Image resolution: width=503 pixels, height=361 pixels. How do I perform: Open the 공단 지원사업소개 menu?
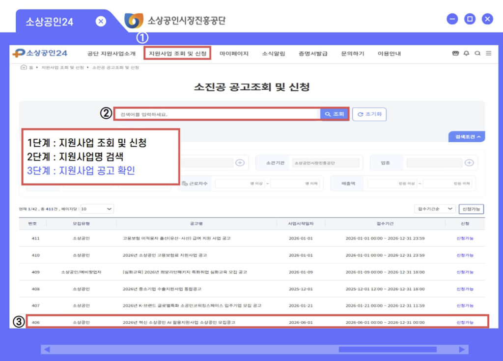pos(112,53)
